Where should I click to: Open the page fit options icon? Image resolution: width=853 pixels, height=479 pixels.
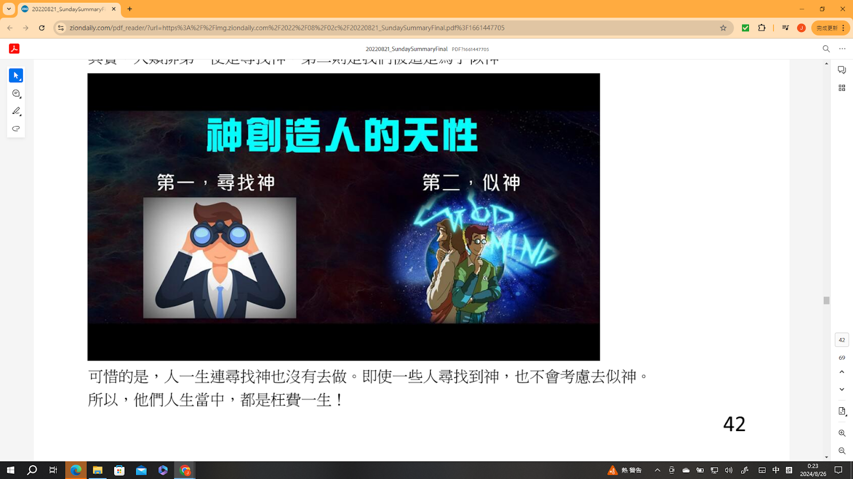tap(842, 411)
